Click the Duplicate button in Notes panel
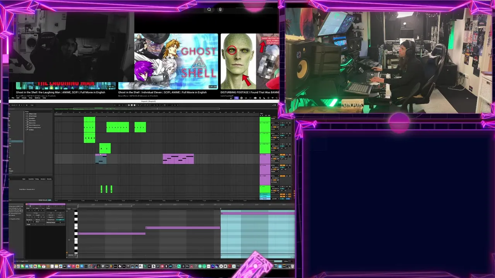Screen dimensions: 495x278 [60, 217]
